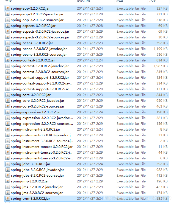Select file name spring-expression-3.2.0.RC2-sources....

42,124
